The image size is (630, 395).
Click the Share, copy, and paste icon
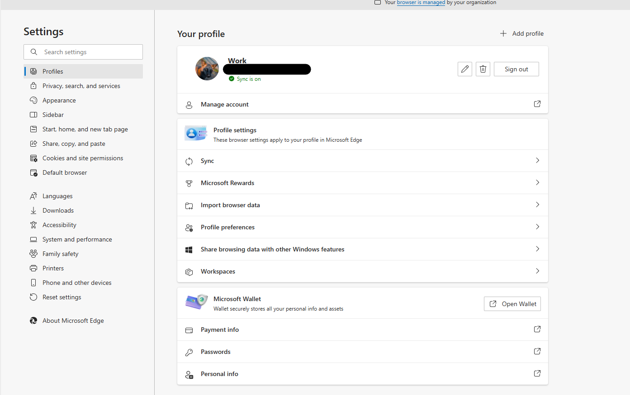(33, 144)
